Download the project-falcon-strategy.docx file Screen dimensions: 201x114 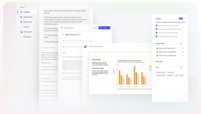click(x=183, y=52)
